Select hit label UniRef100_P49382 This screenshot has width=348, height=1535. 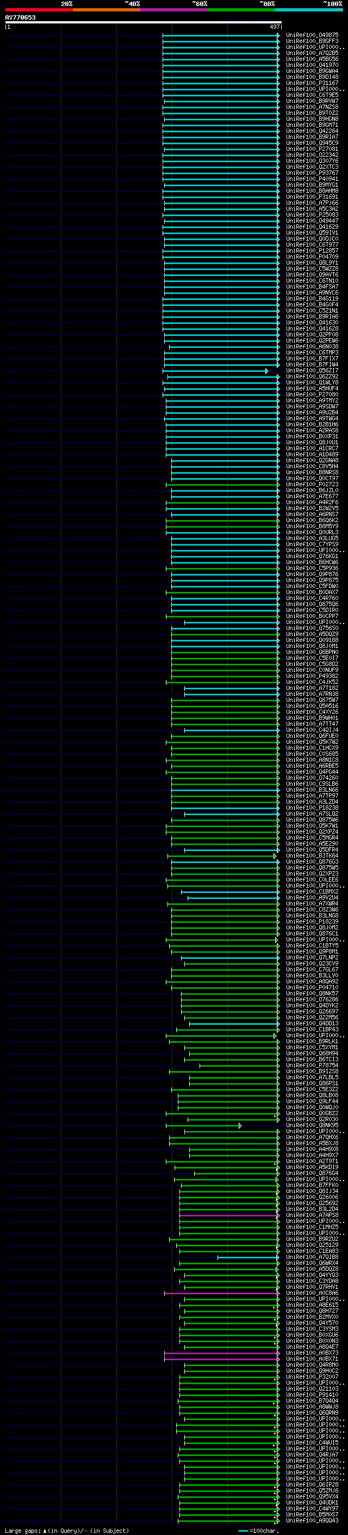click(312, 676)
